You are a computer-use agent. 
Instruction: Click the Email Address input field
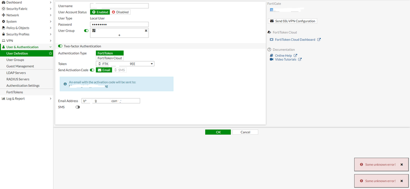[111, 101]
